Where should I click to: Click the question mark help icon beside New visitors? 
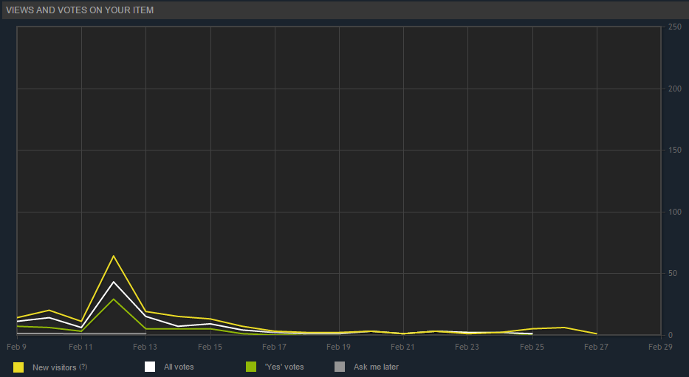click(x=83, y=367)
